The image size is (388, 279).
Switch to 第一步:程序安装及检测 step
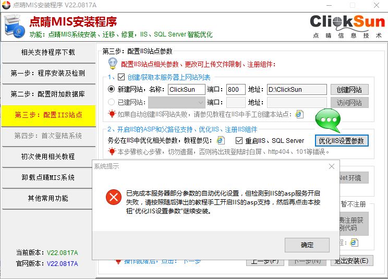point(48,73)
